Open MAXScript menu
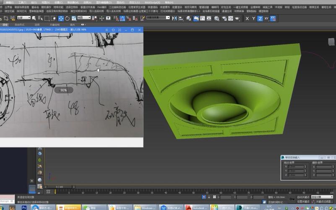Screen dimensions: 336x210 tap(152, 3)
